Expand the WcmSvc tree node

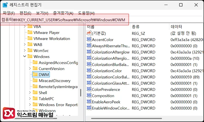pos(25,50)
